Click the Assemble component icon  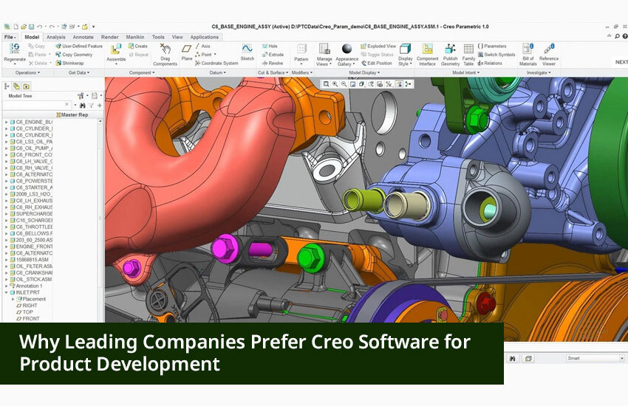coord(116,49)
